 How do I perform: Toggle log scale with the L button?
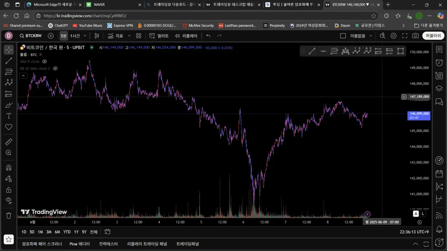coord(423,214)
